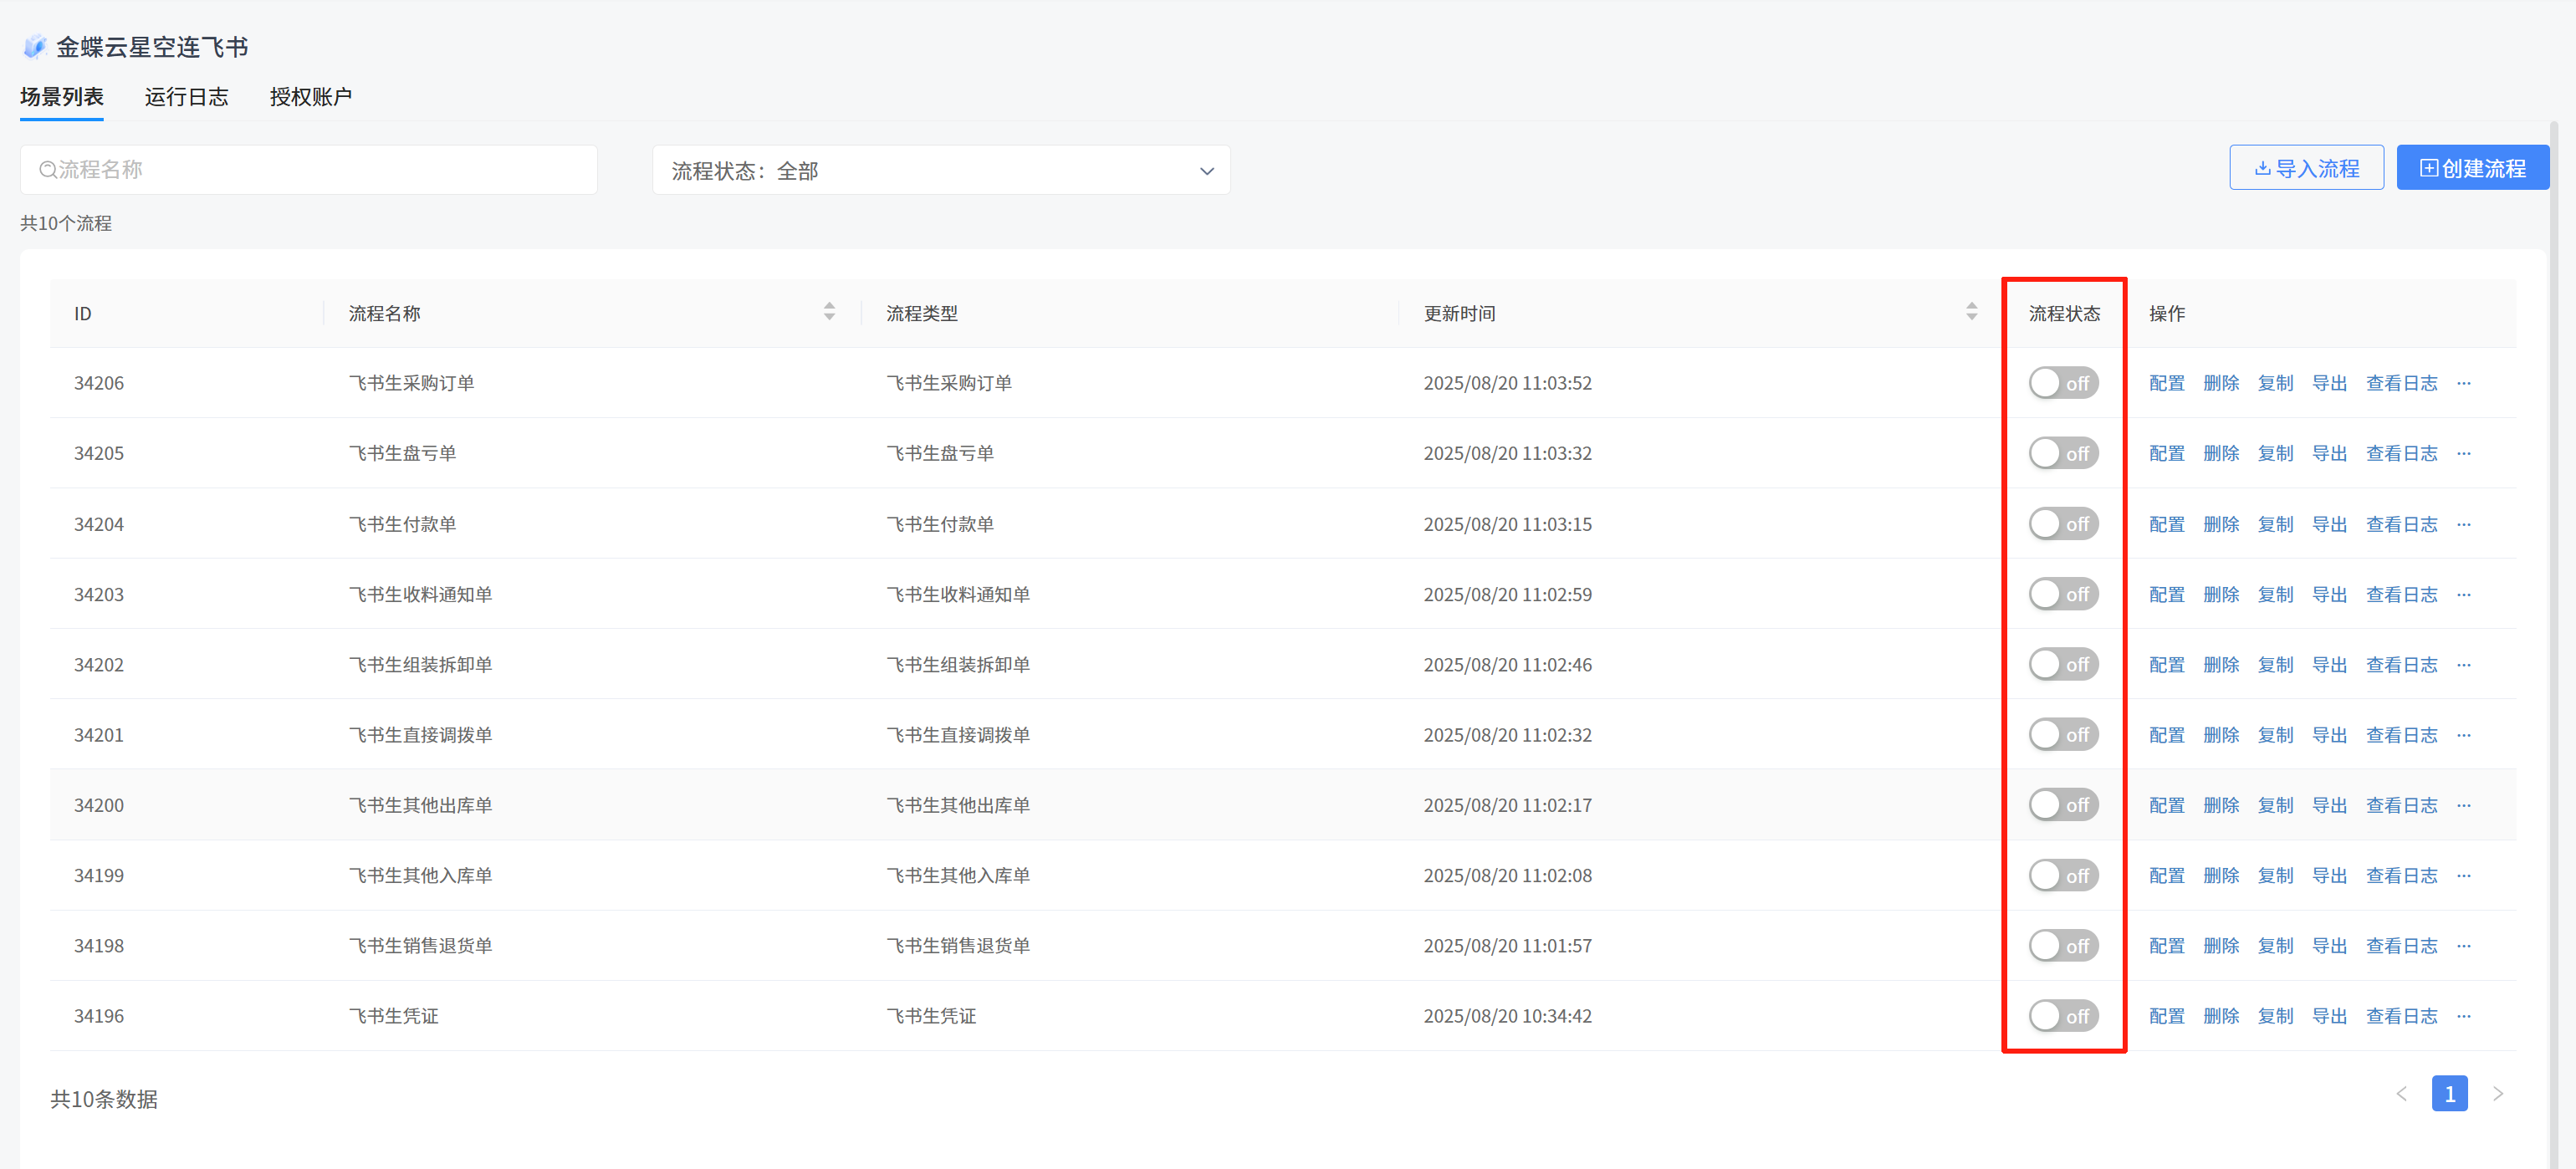Click the 创建流程 button

2472,168
